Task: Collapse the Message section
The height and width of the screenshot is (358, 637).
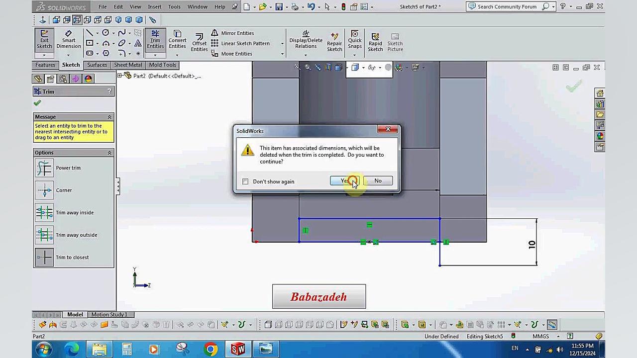Action: pyautogui.click(x=109, y=117)
